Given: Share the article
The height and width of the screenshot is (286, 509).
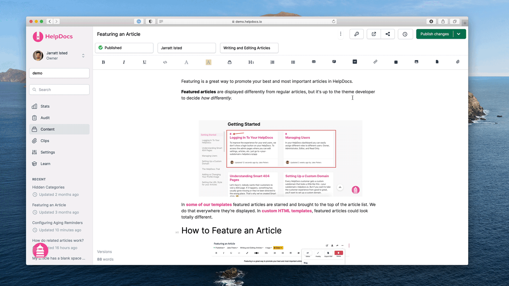Looking at the screenshot, I should [x=388, y=34].
